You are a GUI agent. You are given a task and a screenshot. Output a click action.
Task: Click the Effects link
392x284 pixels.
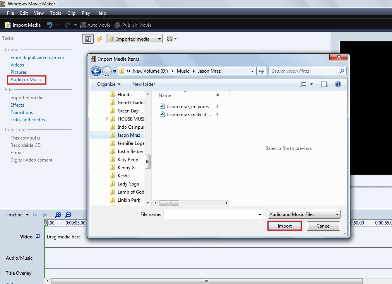coord(17,105)
